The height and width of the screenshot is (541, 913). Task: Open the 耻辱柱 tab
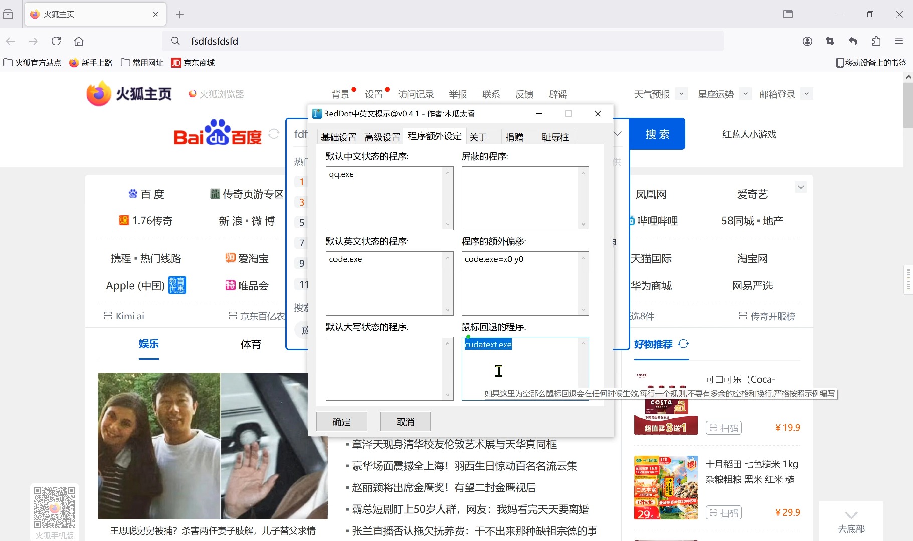tap(556, 137)
